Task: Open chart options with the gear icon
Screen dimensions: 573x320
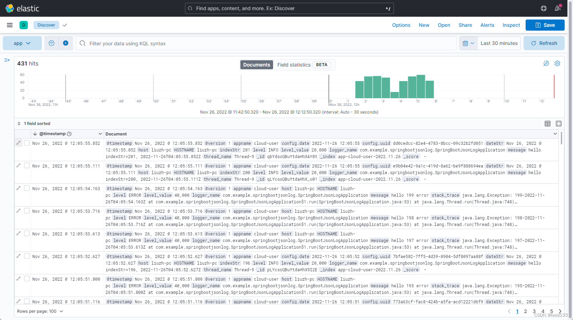Action: 557,63
